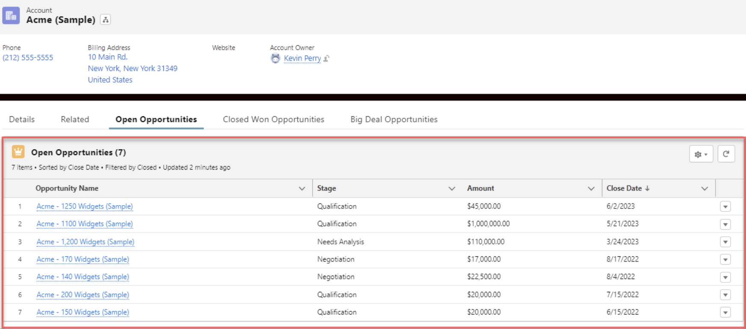
Task: Sort by the Close Date header
Action: point(624,188)
